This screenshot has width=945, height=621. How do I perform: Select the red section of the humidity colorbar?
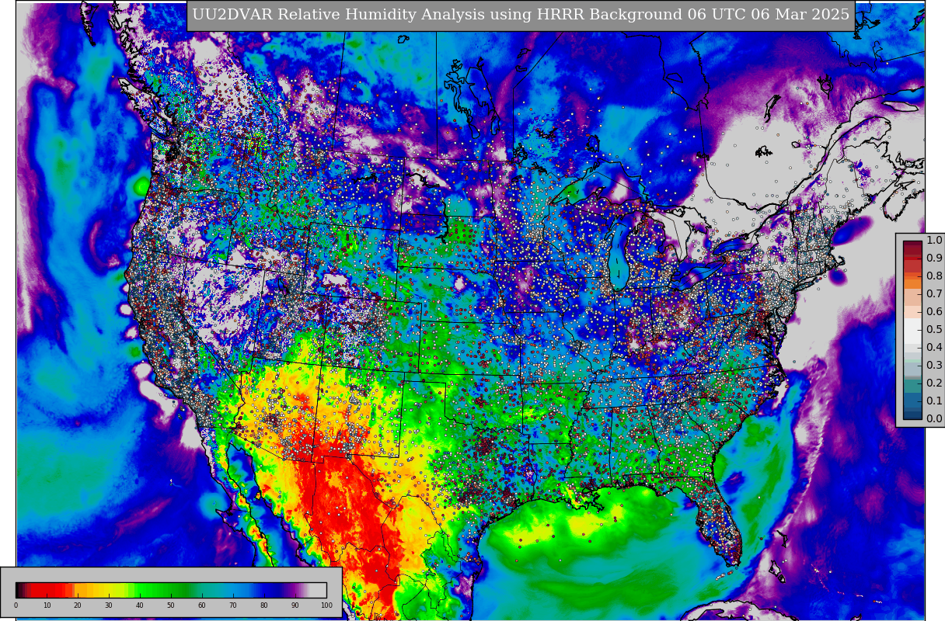(x=47, y=590)
